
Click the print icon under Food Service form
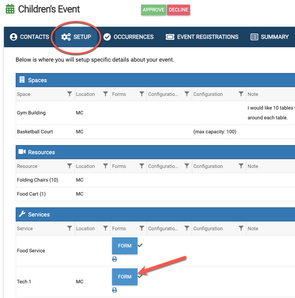(114, 259)
